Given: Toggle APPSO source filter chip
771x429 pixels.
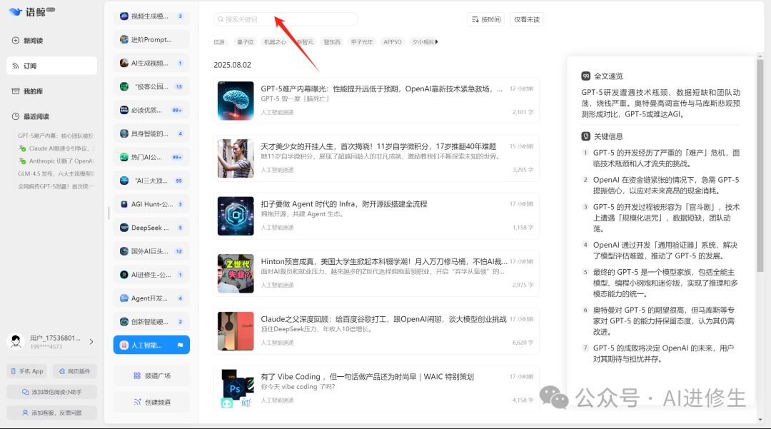Looking at the screenshot, I should click(393, 42).
